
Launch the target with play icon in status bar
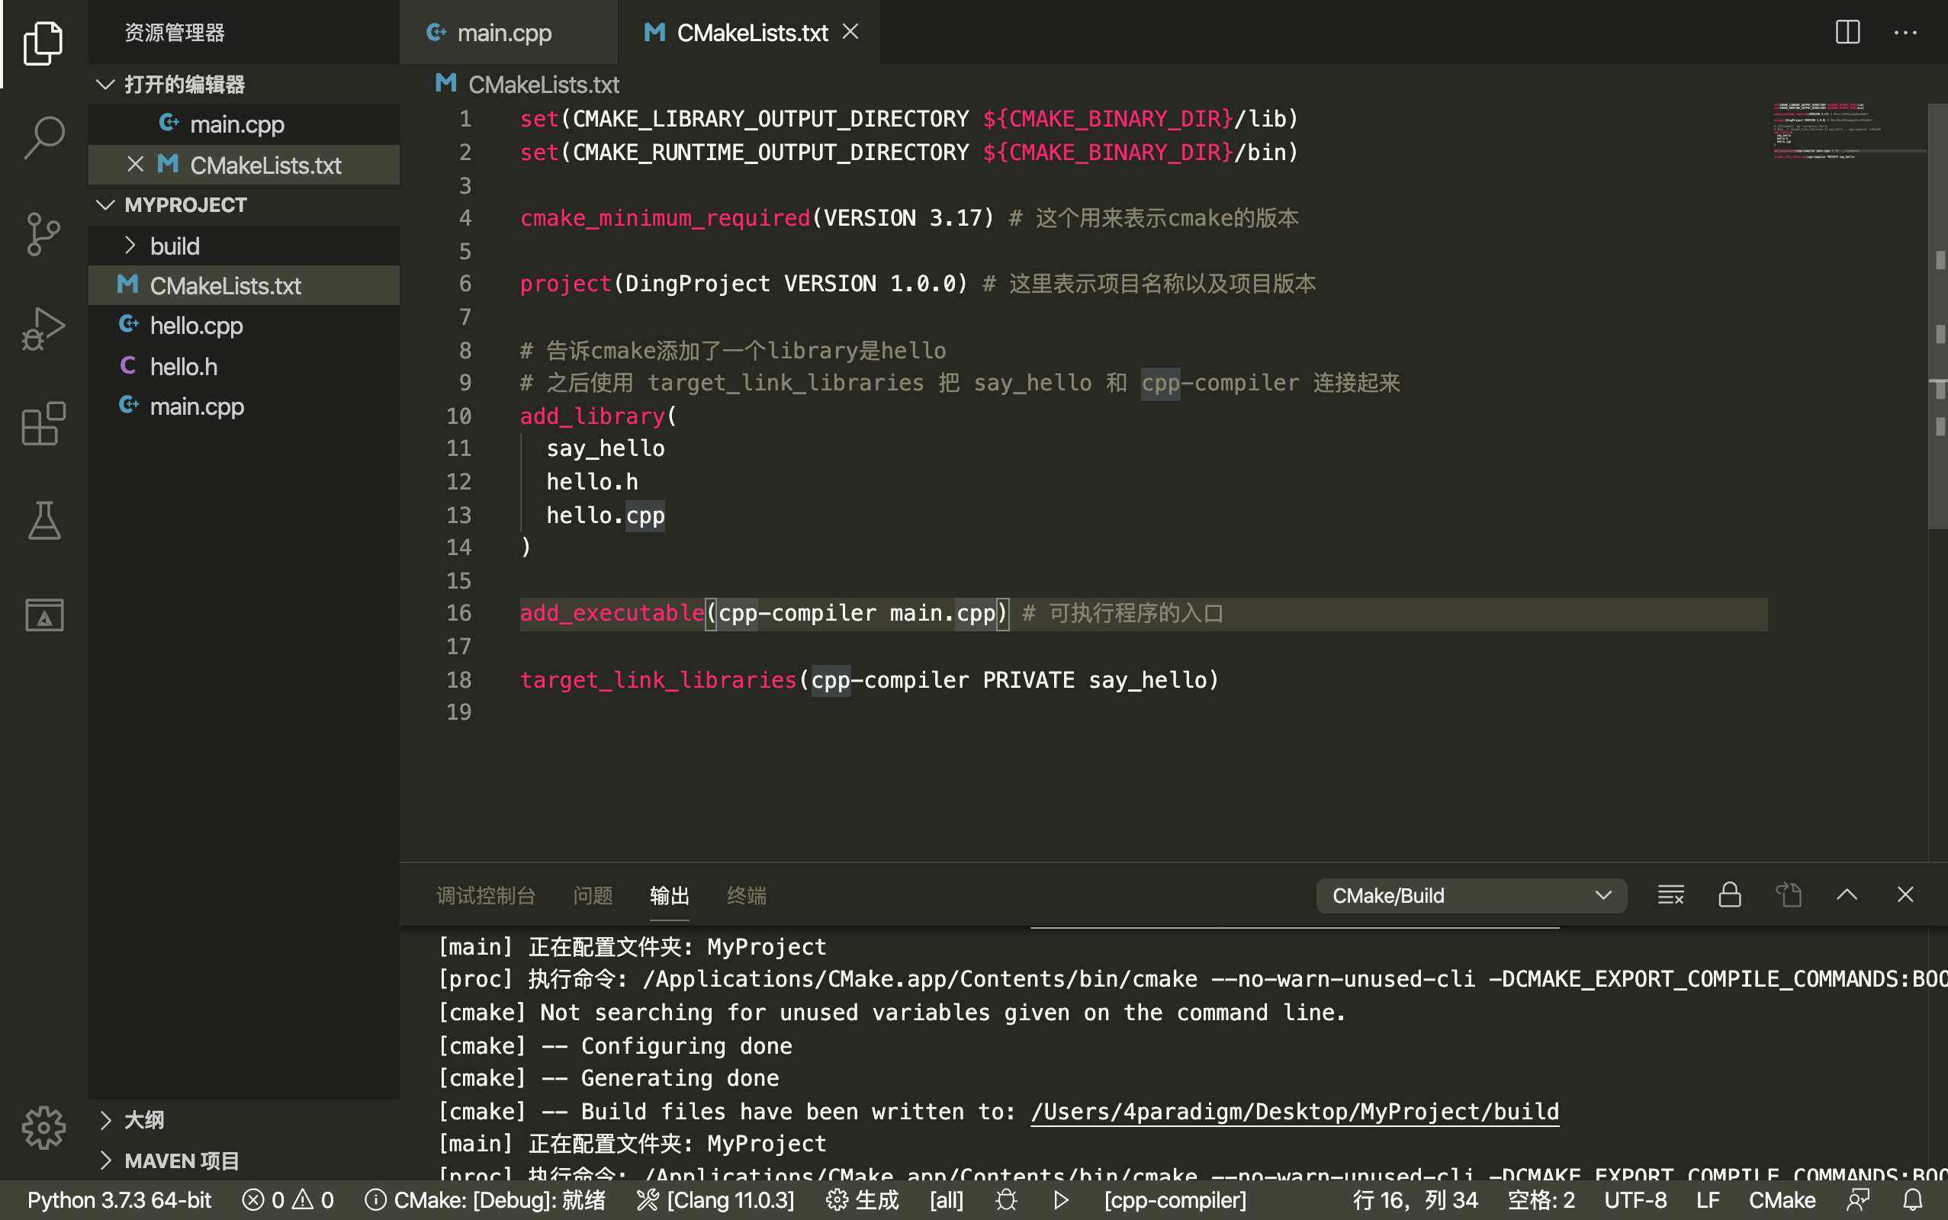coord(1061,1200)
